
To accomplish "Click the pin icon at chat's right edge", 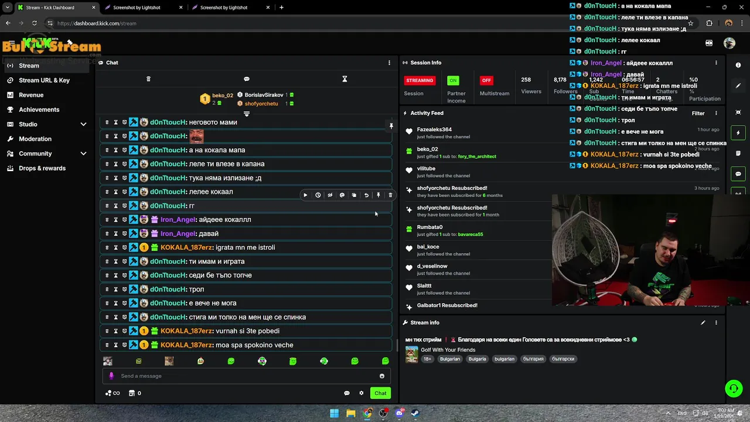I will (x=391, y=125).
